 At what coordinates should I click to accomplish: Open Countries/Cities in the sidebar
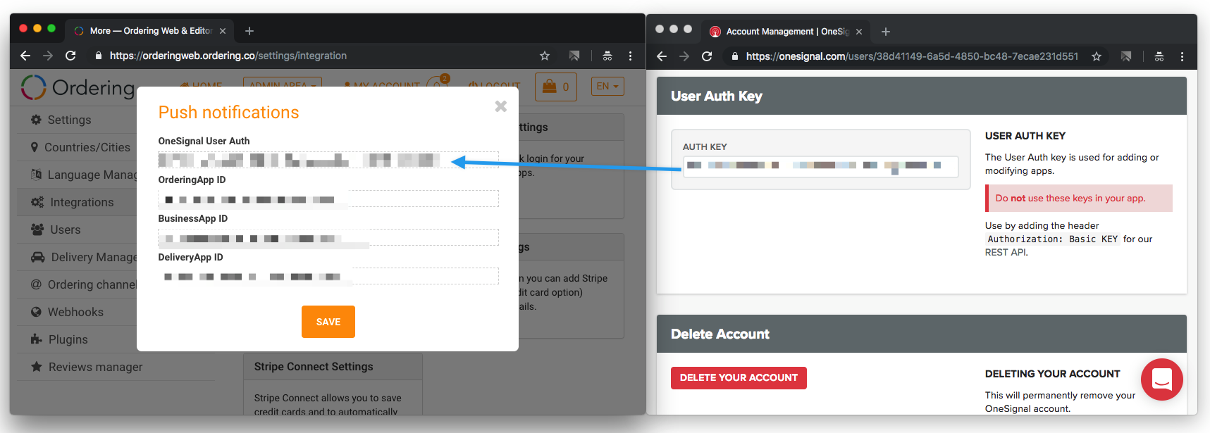pos(87,147)
